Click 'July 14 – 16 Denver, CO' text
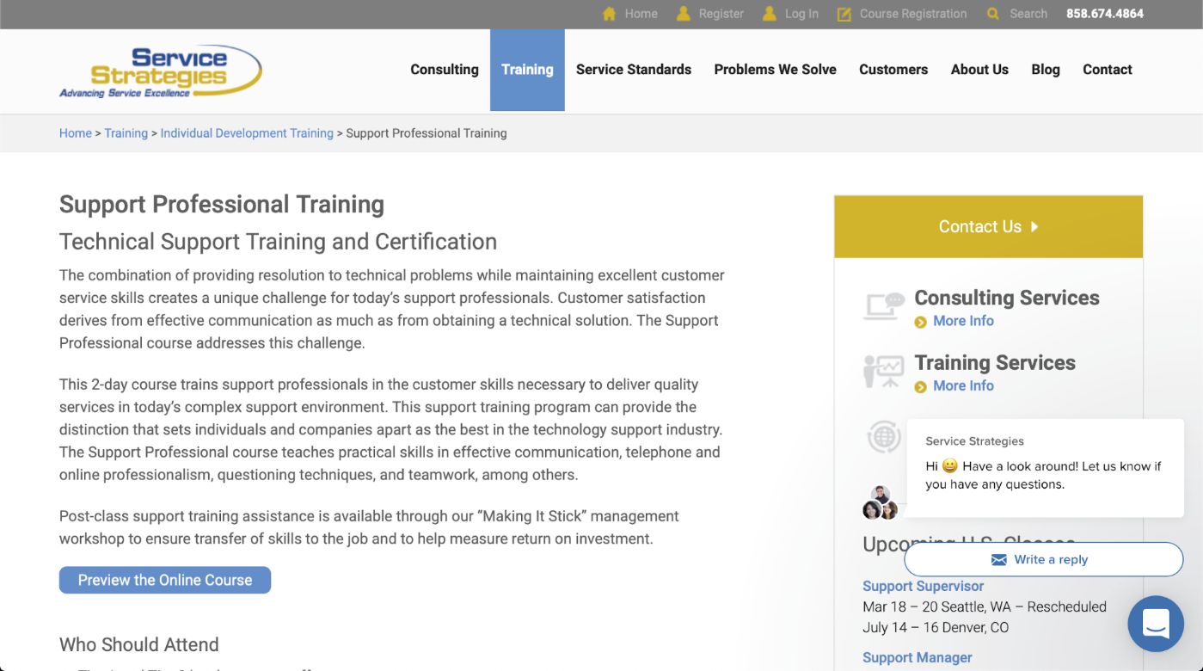This screenshot has width=1203, height=671. point(936,628)
